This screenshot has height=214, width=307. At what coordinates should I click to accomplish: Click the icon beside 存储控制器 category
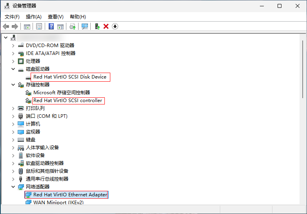point(21,85)
